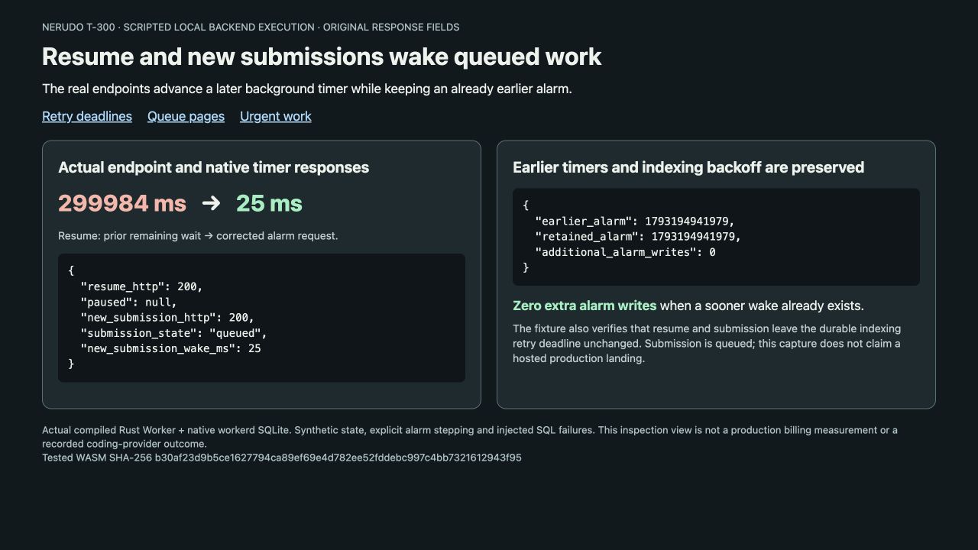Click the green "25 ms" corrected alarm value

pos(269,203)
